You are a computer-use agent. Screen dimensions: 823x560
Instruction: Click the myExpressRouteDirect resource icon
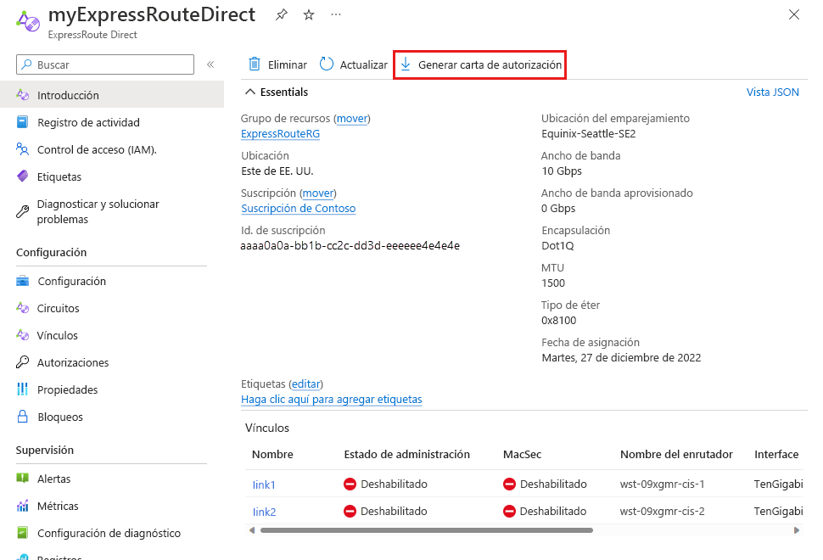coord(28,21)
